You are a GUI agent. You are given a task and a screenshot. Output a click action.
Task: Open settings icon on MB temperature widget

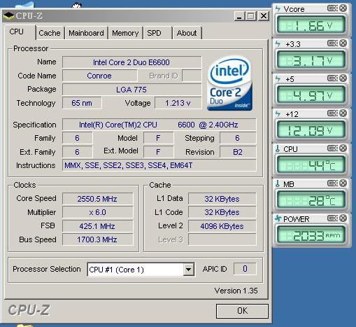pos(332,183)
